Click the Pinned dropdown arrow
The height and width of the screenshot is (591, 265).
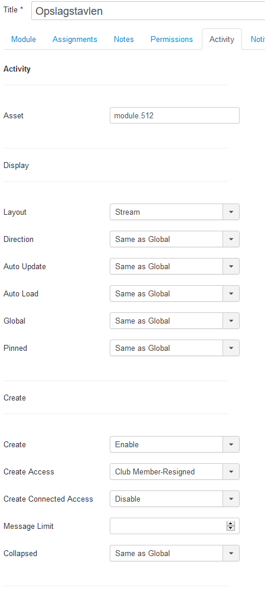[231, 348]
